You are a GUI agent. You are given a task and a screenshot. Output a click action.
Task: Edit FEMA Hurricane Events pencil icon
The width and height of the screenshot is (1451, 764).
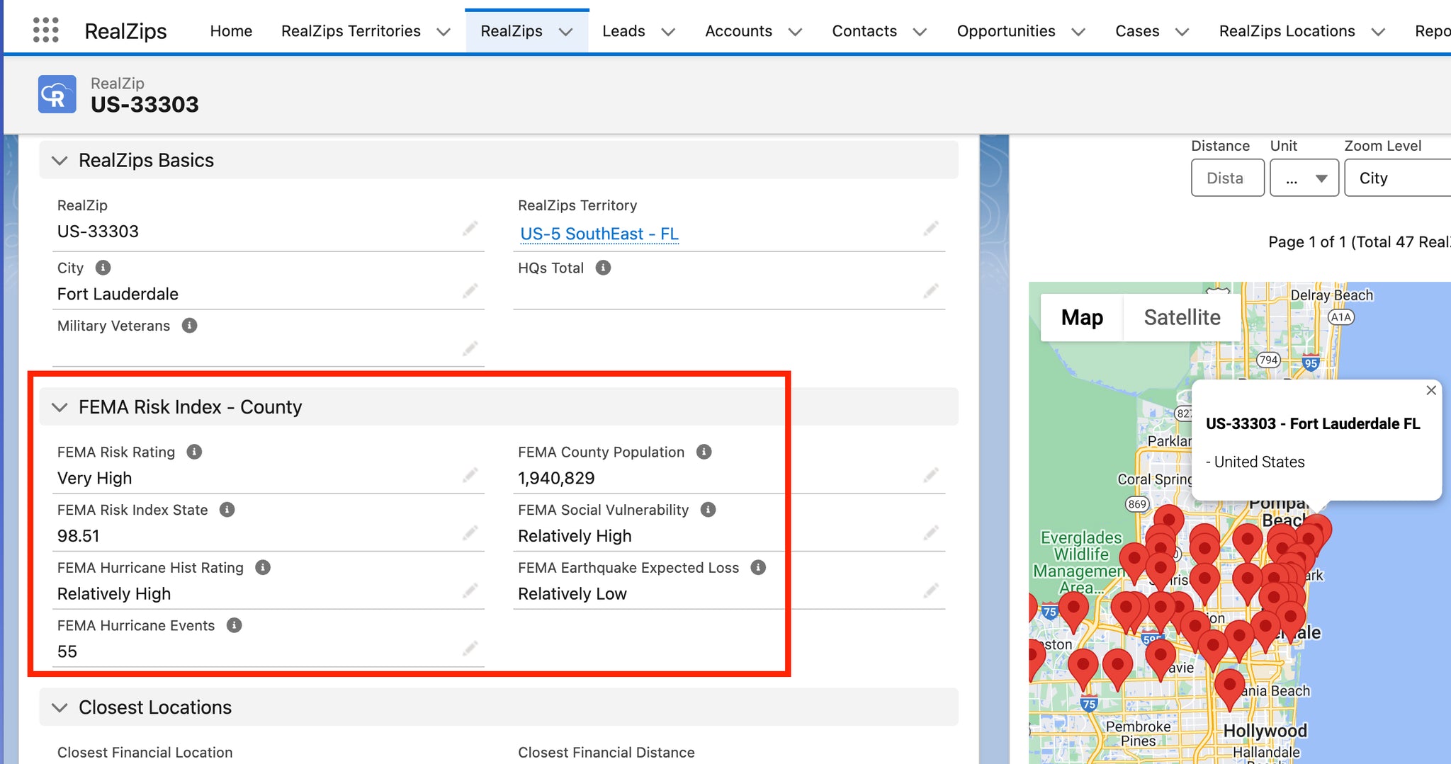pos(470,649)
